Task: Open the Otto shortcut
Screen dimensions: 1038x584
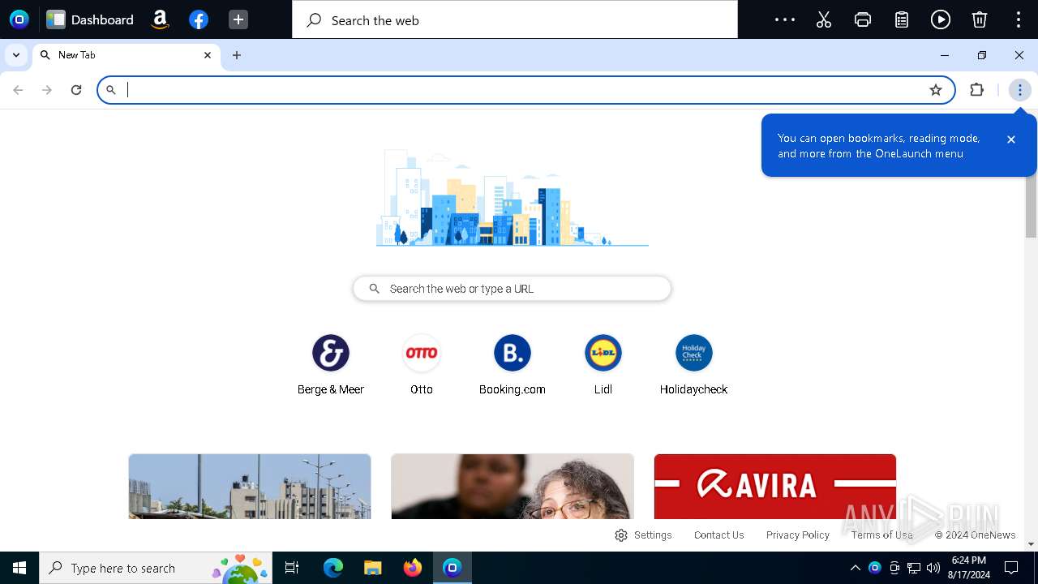Action: coord(422,365)
